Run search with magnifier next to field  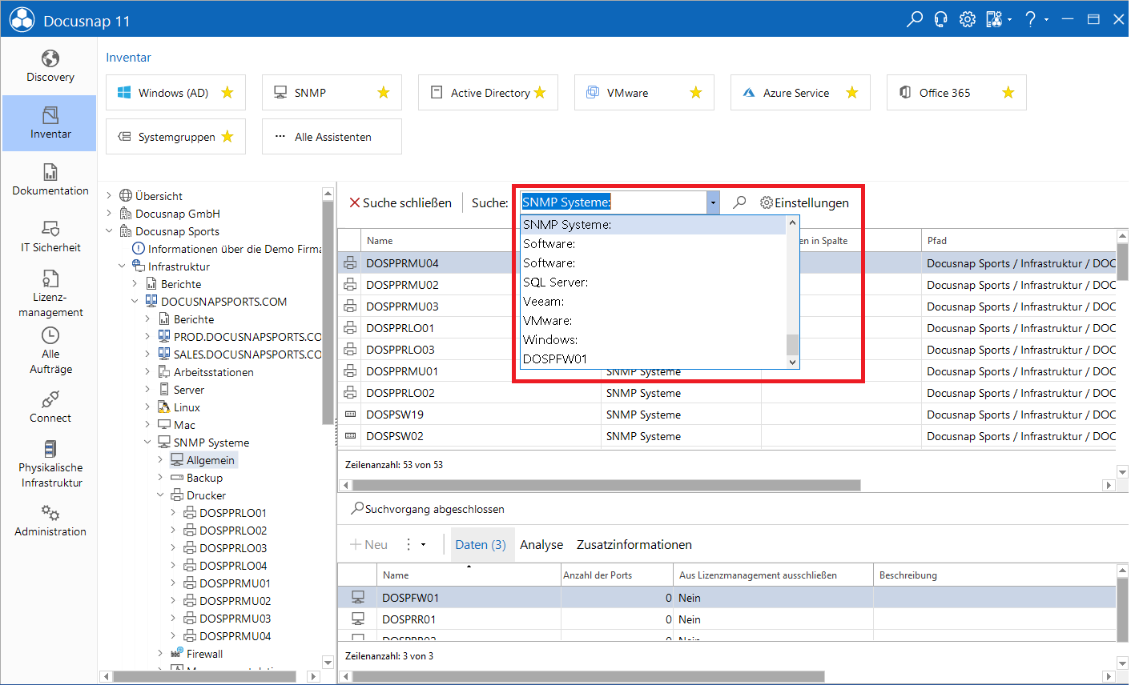[739, 202]
